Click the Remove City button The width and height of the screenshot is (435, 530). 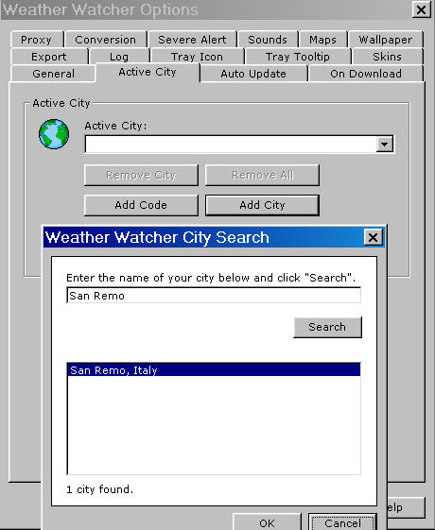click(141, 175)
